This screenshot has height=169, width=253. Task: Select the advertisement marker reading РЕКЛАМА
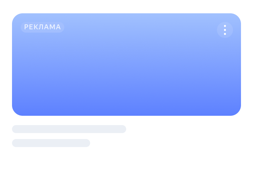pyautogui.click(x=42, y=27)
